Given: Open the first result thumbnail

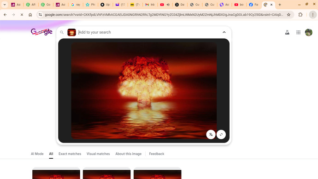Looking at the screenshot, I should coord(56,174).
